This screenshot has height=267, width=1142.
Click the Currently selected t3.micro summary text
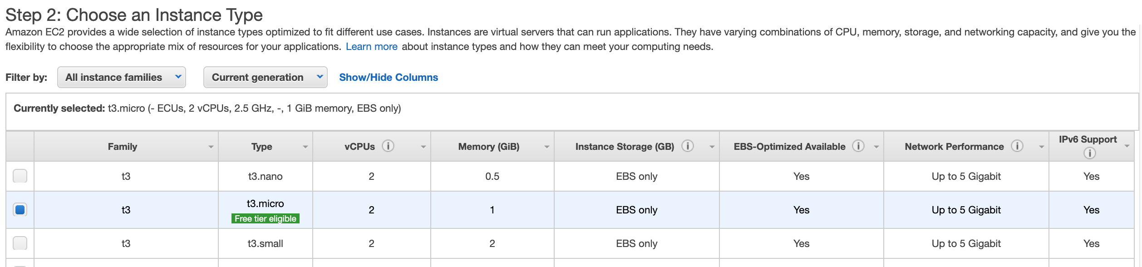(x=207, y=108)
